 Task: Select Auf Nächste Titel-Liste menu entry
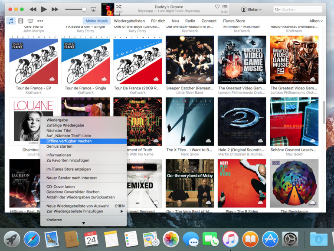coord(83,136)
